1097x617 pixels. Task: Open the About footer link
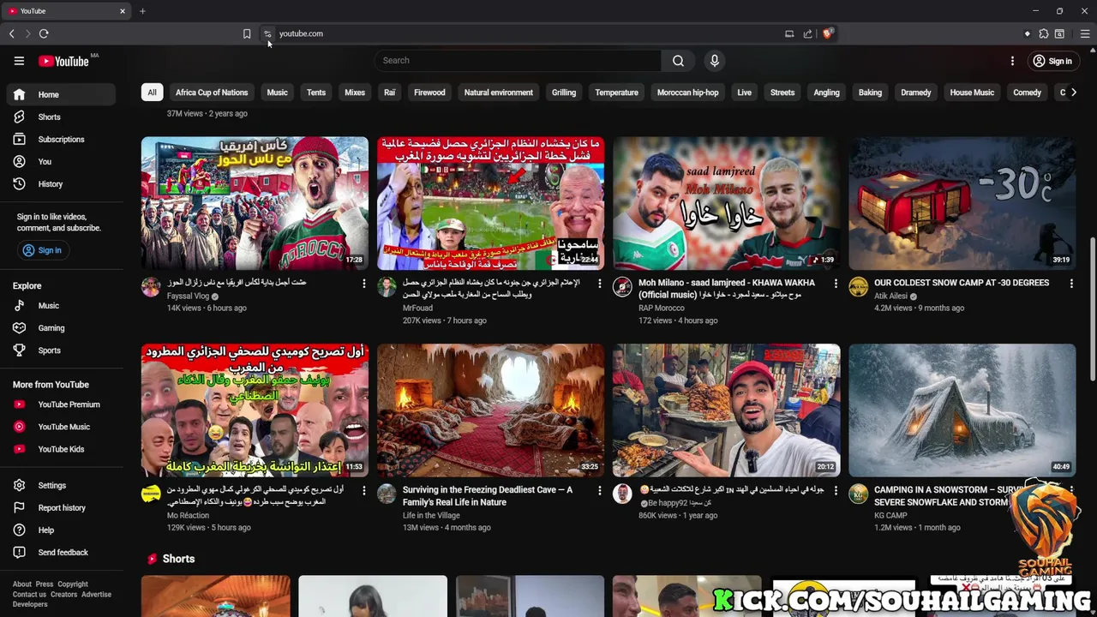click(x=21, y=584)
